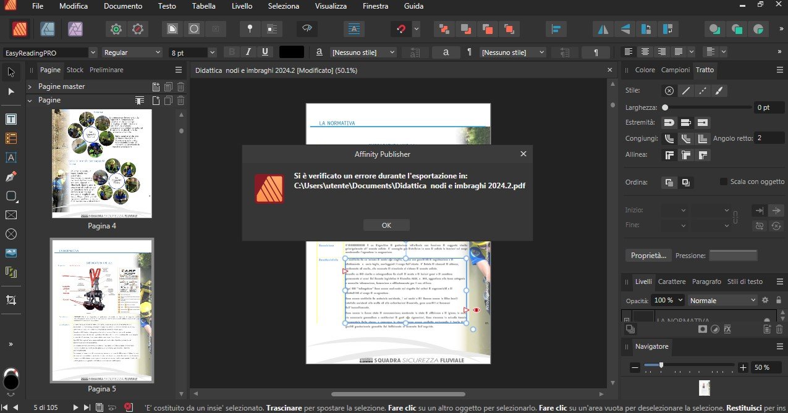Switch to the Carattere tab
This screenshot has width=788, height=413.
coord(672,282)
